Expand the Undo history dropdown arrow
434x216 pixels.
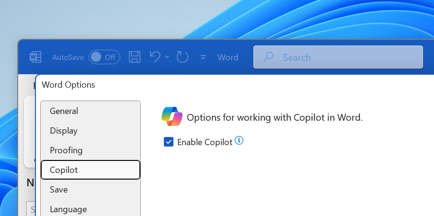coord(167,57)
